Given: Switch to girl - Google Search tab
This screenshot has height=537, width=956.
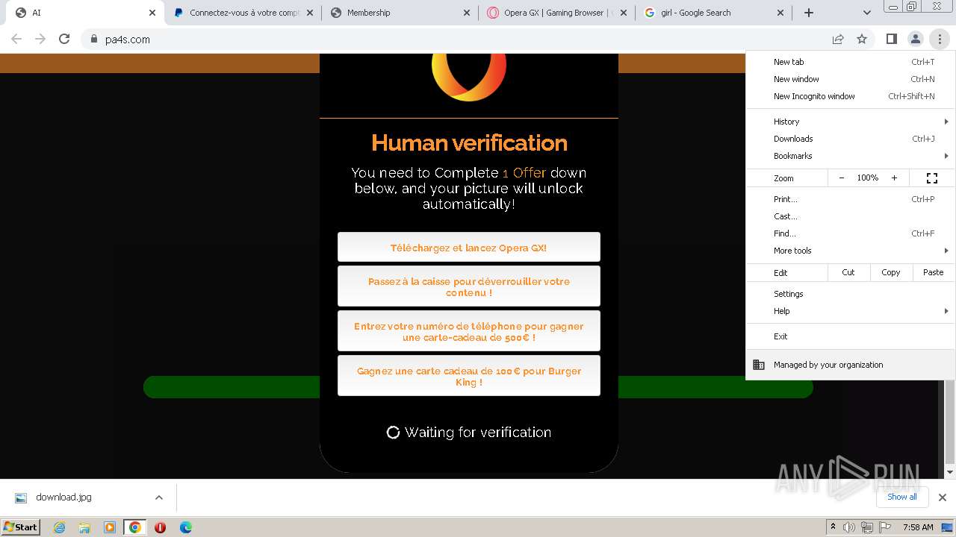Looking at the screenshot, I should [x=713, y=13].
